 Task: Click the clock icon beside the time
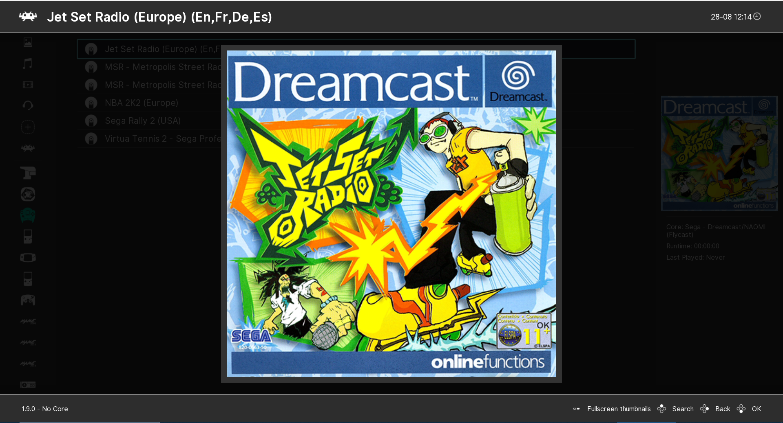(757, 16)
